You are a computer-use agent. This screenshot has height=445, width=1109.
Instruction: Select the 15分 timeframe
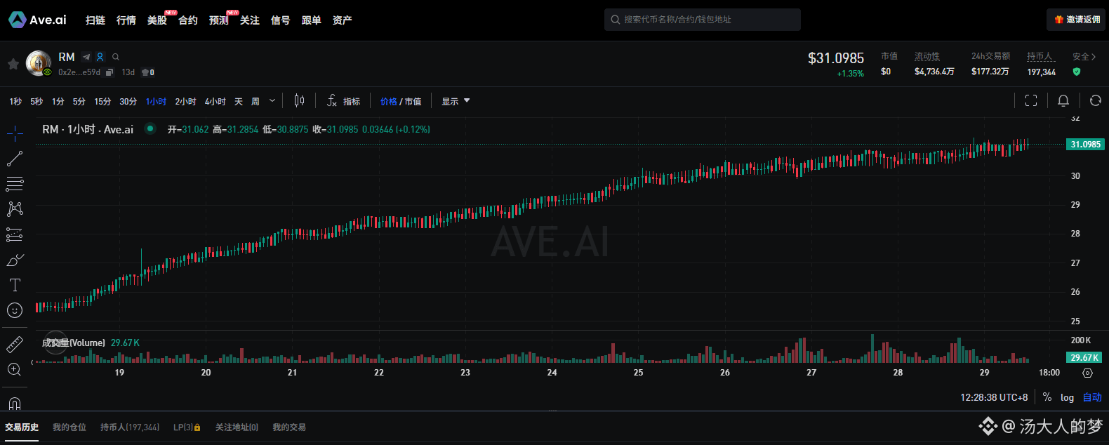tap(102, 102)
